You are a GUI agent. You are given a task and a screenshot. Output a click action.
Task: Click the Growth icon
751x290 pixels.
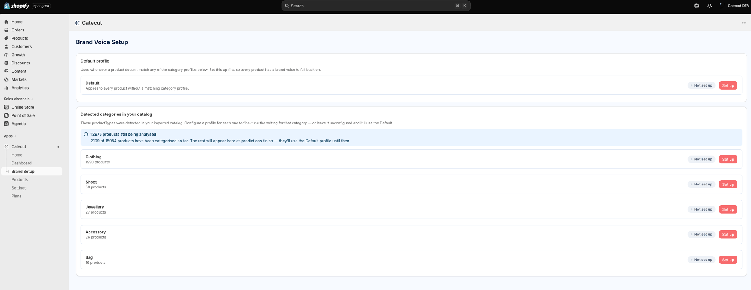6,55
